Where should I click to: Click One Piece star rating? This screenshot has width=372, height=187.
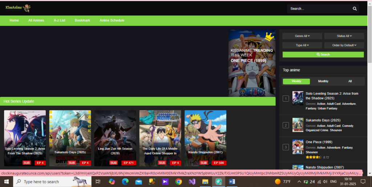pos(314,157)
